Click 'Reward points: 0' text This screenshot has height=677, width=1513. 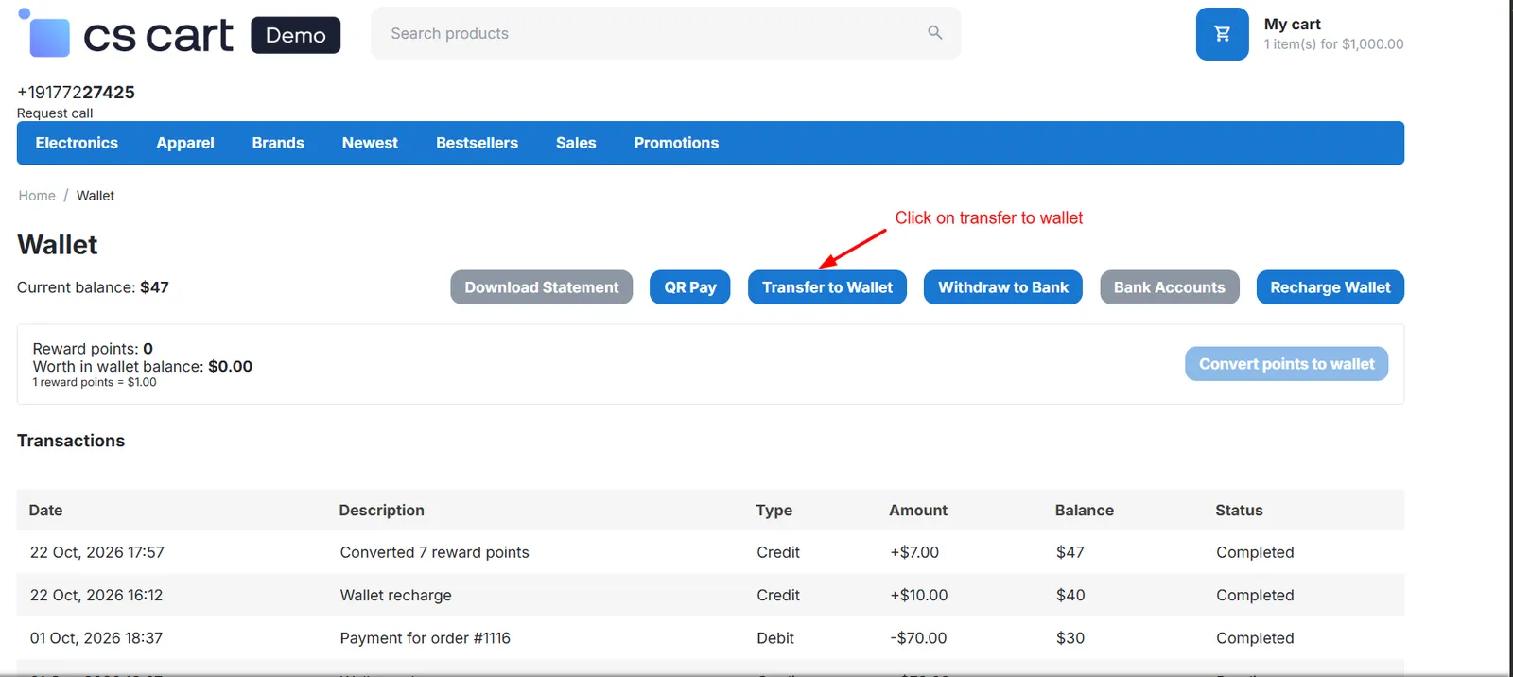pos(93,349)
